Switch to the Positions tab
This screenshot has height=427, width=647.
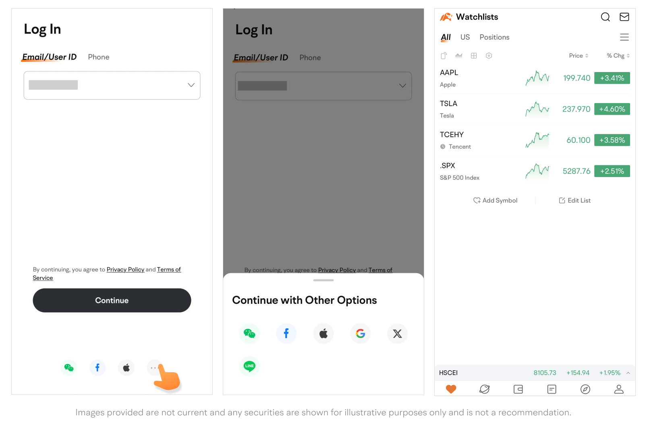point(494,37)
